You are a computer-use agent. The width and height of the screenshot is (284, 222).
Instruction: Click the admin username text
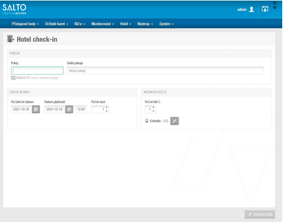coord(242,9)
